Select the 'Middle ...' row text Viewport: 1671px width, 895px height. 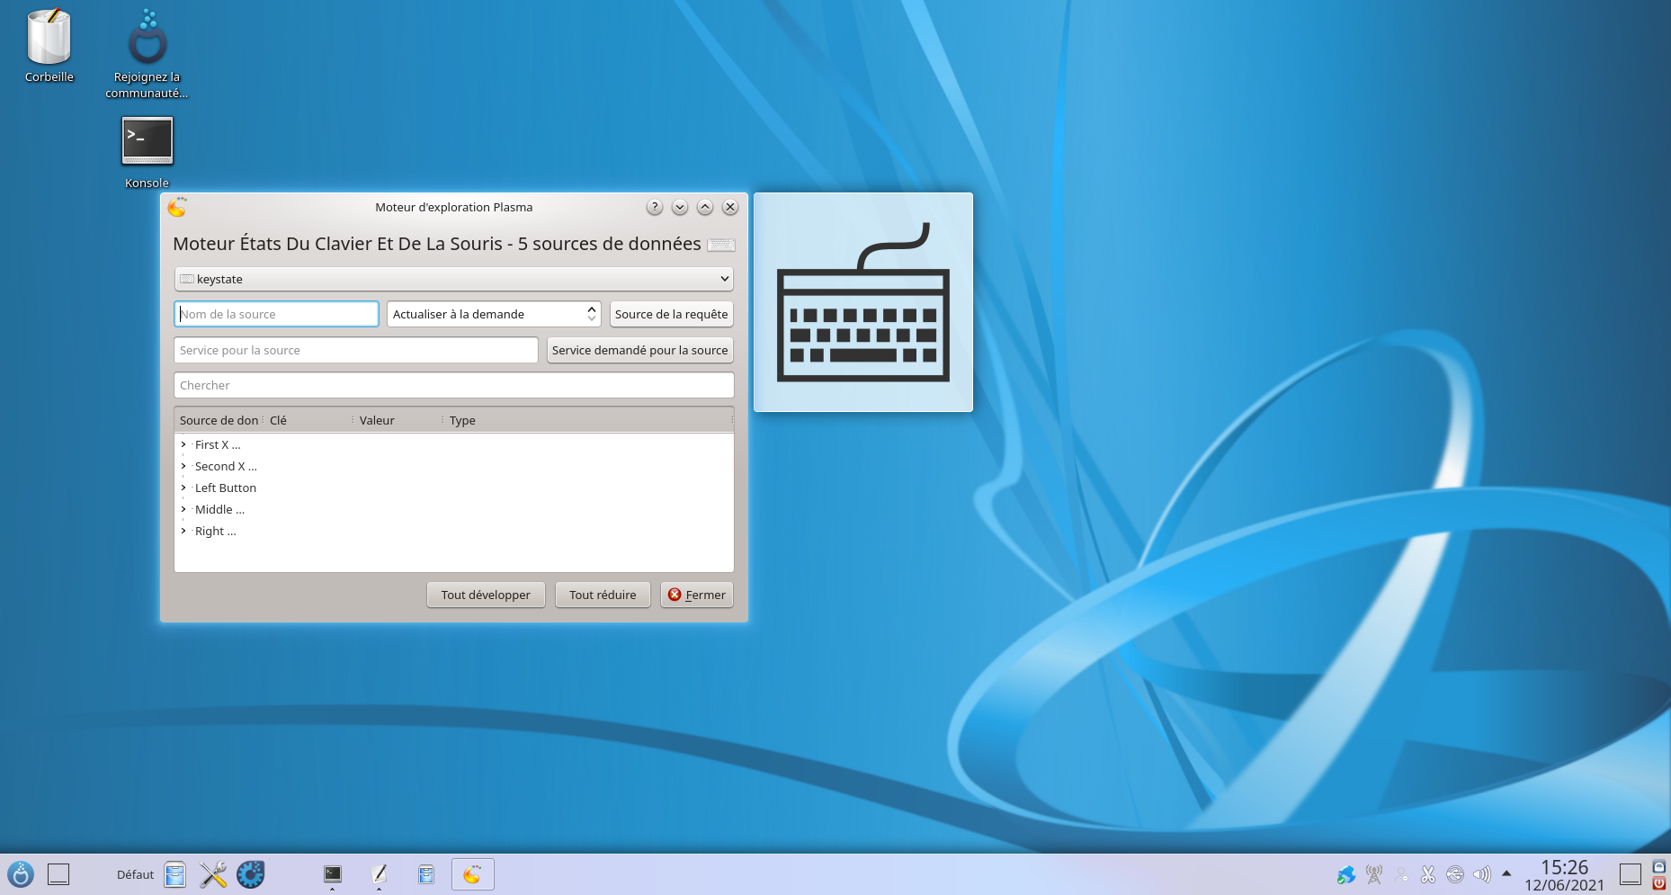tap(219, 509)
